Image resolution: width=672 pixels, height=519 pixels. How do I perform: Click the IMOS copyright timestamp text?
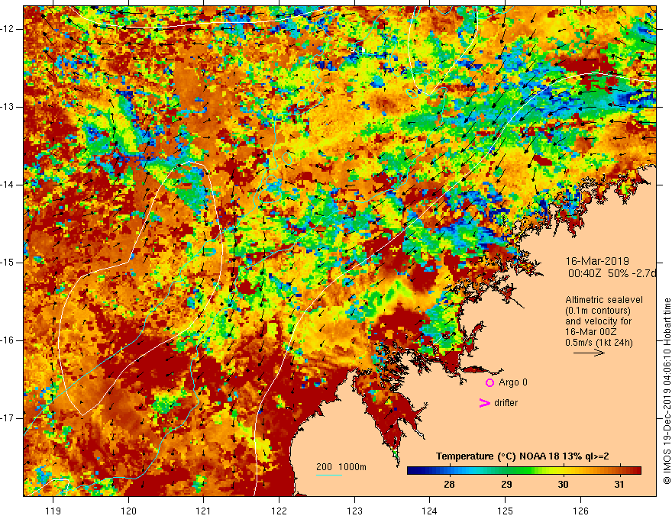point(667,391)
